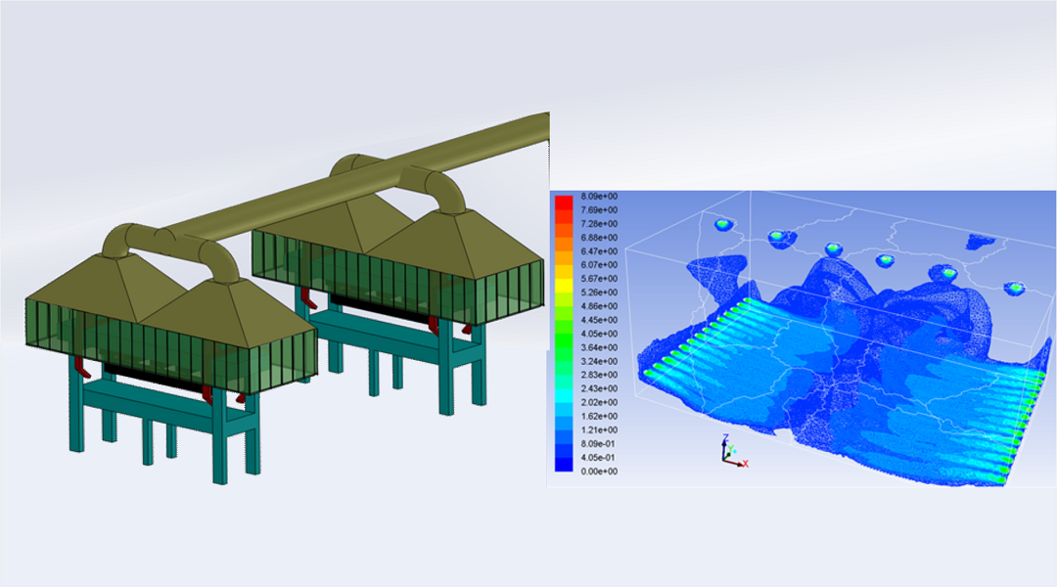Viewport: 1057px width, 587px height.
Task: Click the red bracket under front hood's left side
Action: point(84,370)
